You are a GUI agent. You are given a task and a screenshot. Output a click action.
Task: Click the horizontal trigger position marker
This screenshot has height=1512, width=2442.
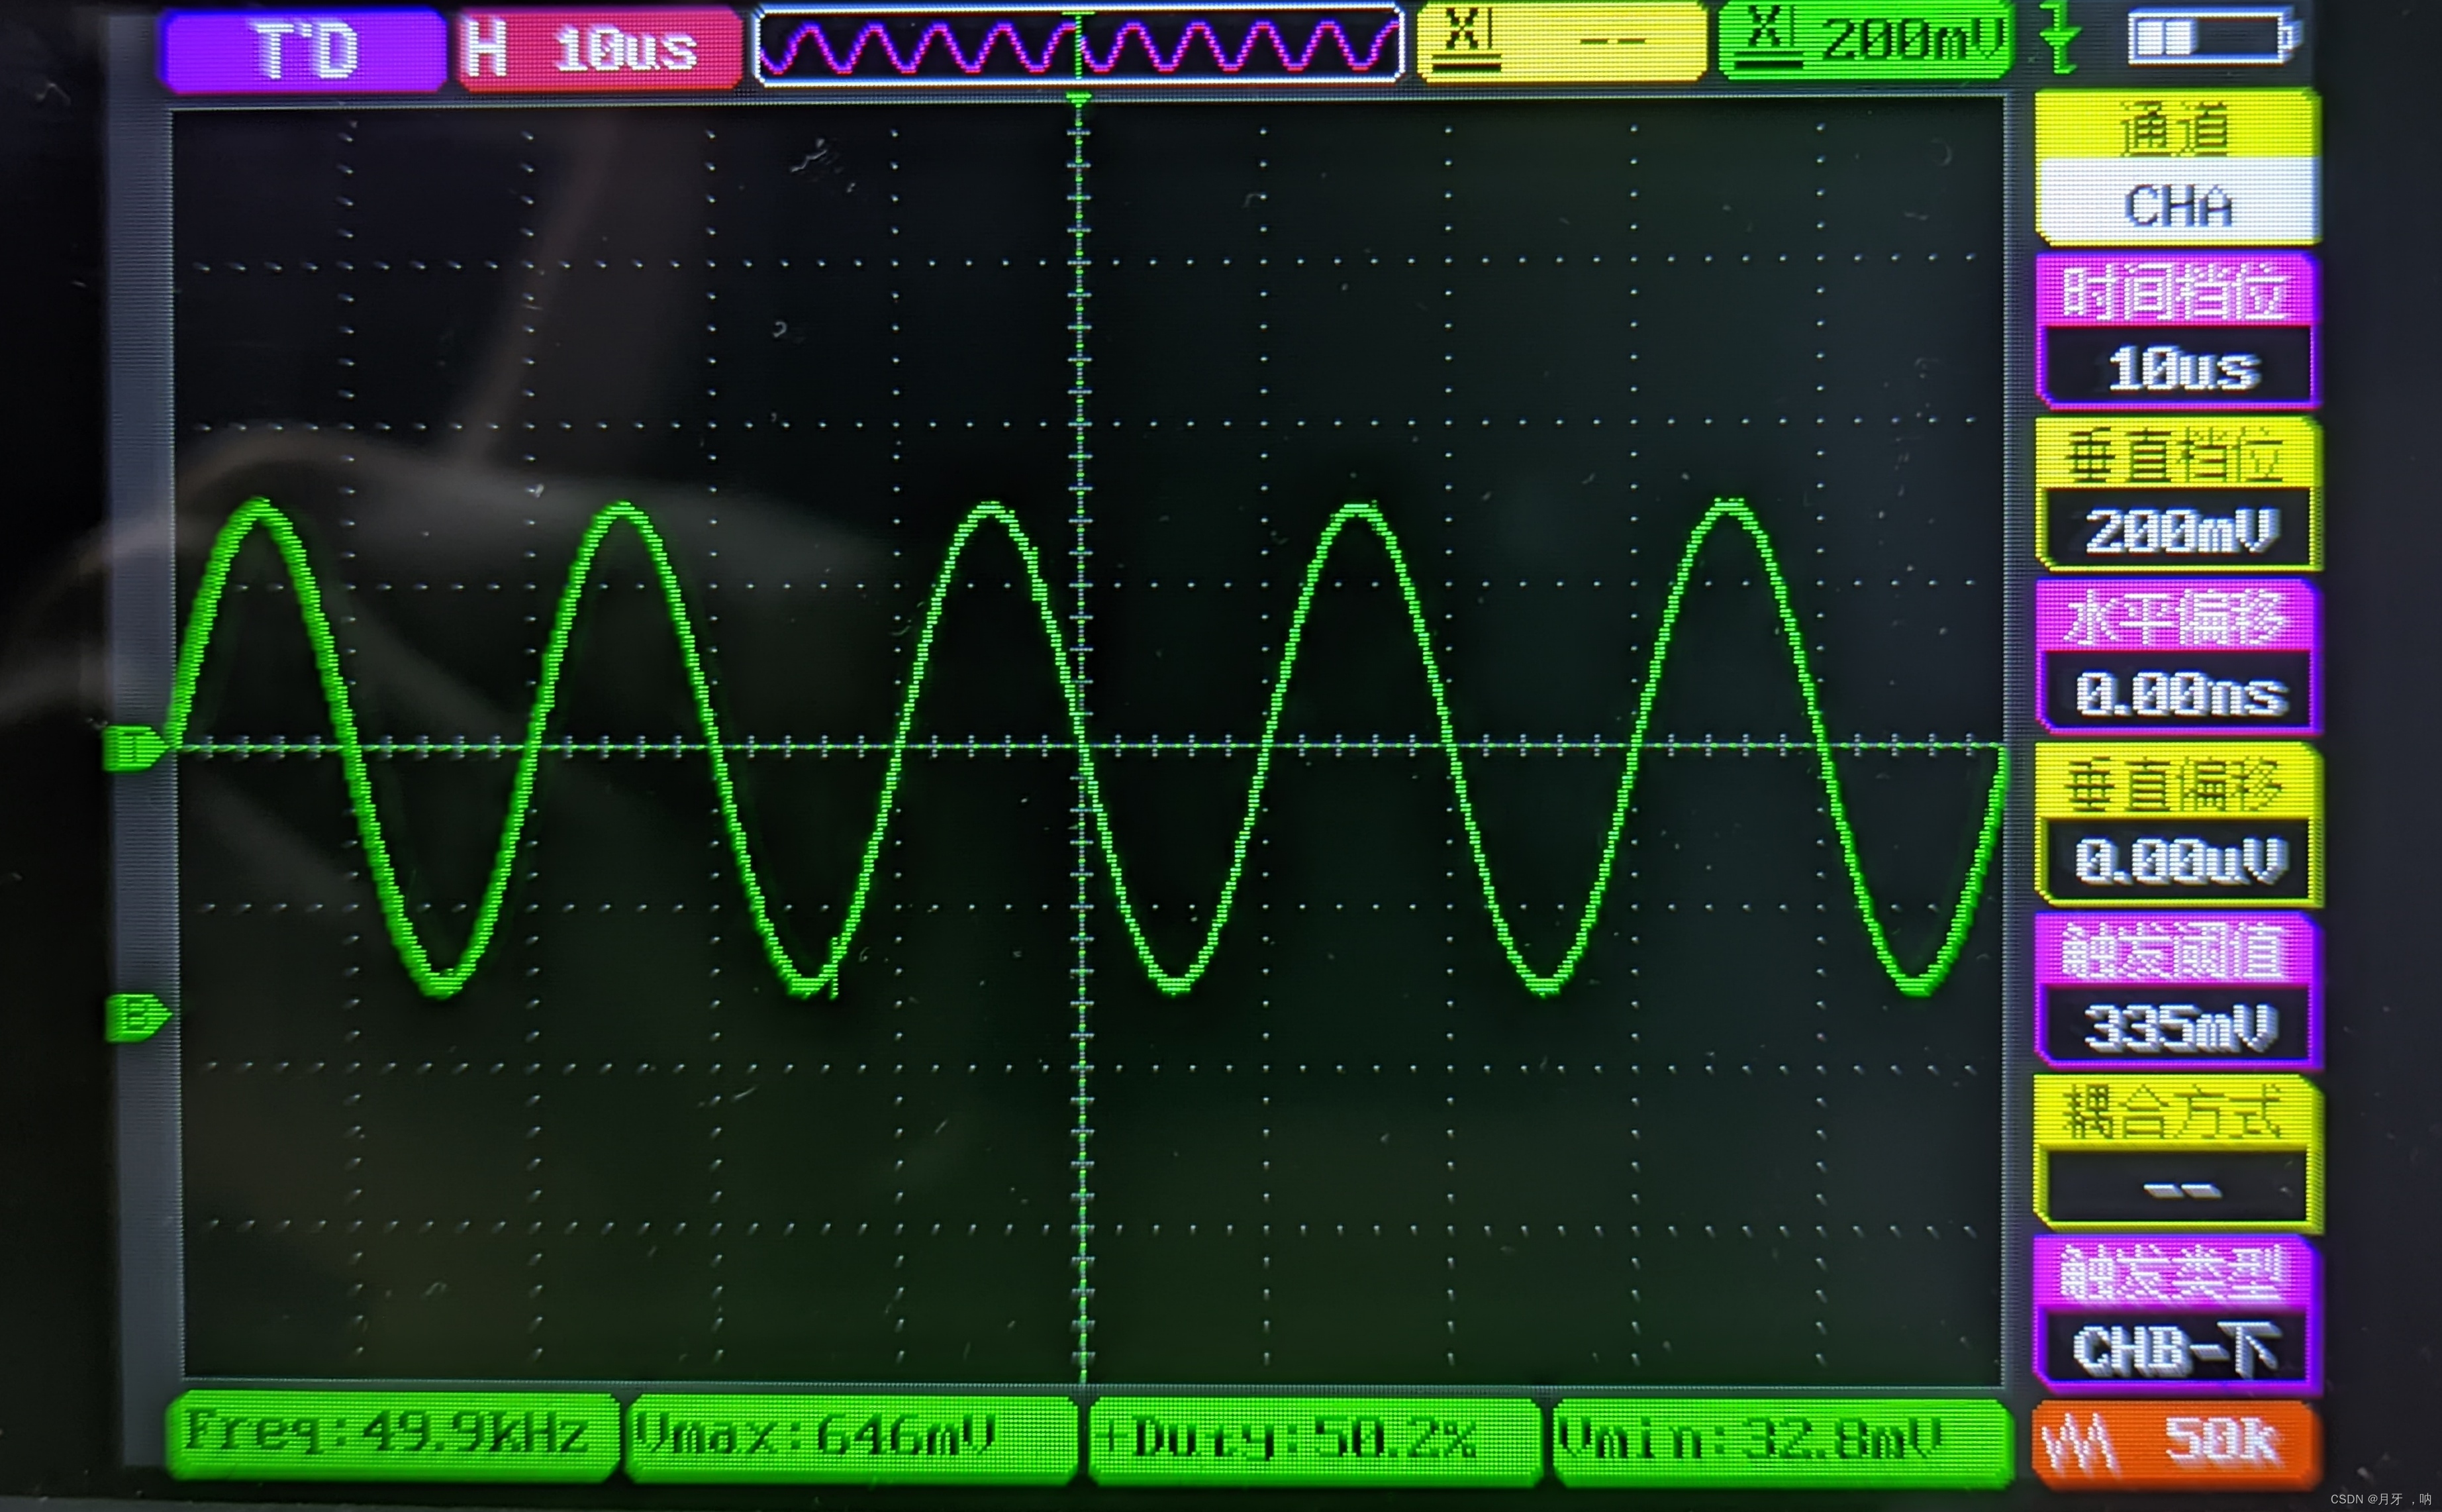coord(1079,98)
